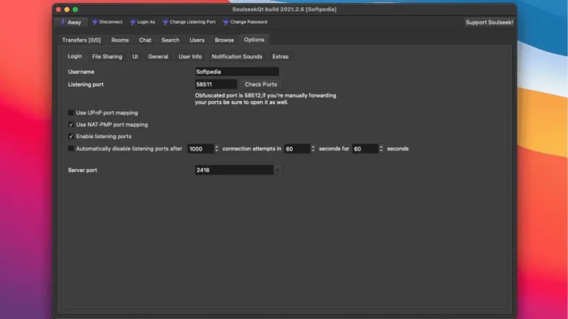This screenshot has width=568, height=319.
Task: Switch to the Extras sub-tab
Action: pyautogui.click(x=280, y=56)
